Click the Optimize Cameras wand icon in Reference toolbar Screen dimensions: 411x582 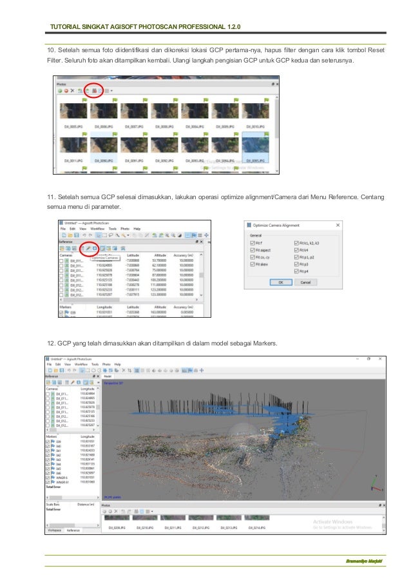(88, 248)
